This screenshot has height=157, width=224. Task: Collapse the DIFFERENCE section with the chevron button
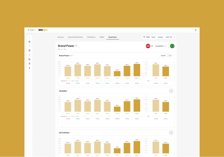coord(171,133)
